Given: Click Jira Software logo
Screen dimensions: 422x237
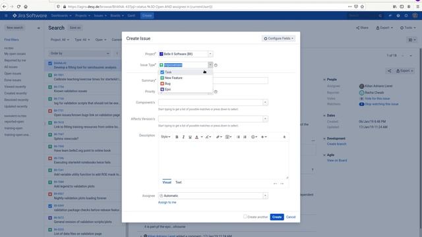Looking at the screenshot, I should coord(30,16).
